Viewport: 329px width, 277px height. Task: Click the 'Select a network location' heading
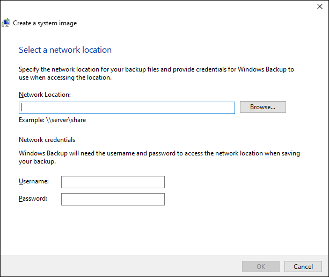click(65, 50)
